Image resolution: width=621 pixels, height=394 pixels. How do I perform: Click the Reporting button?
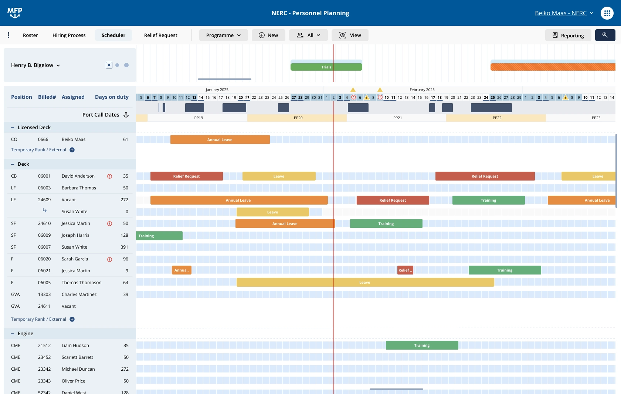[568, 35]
